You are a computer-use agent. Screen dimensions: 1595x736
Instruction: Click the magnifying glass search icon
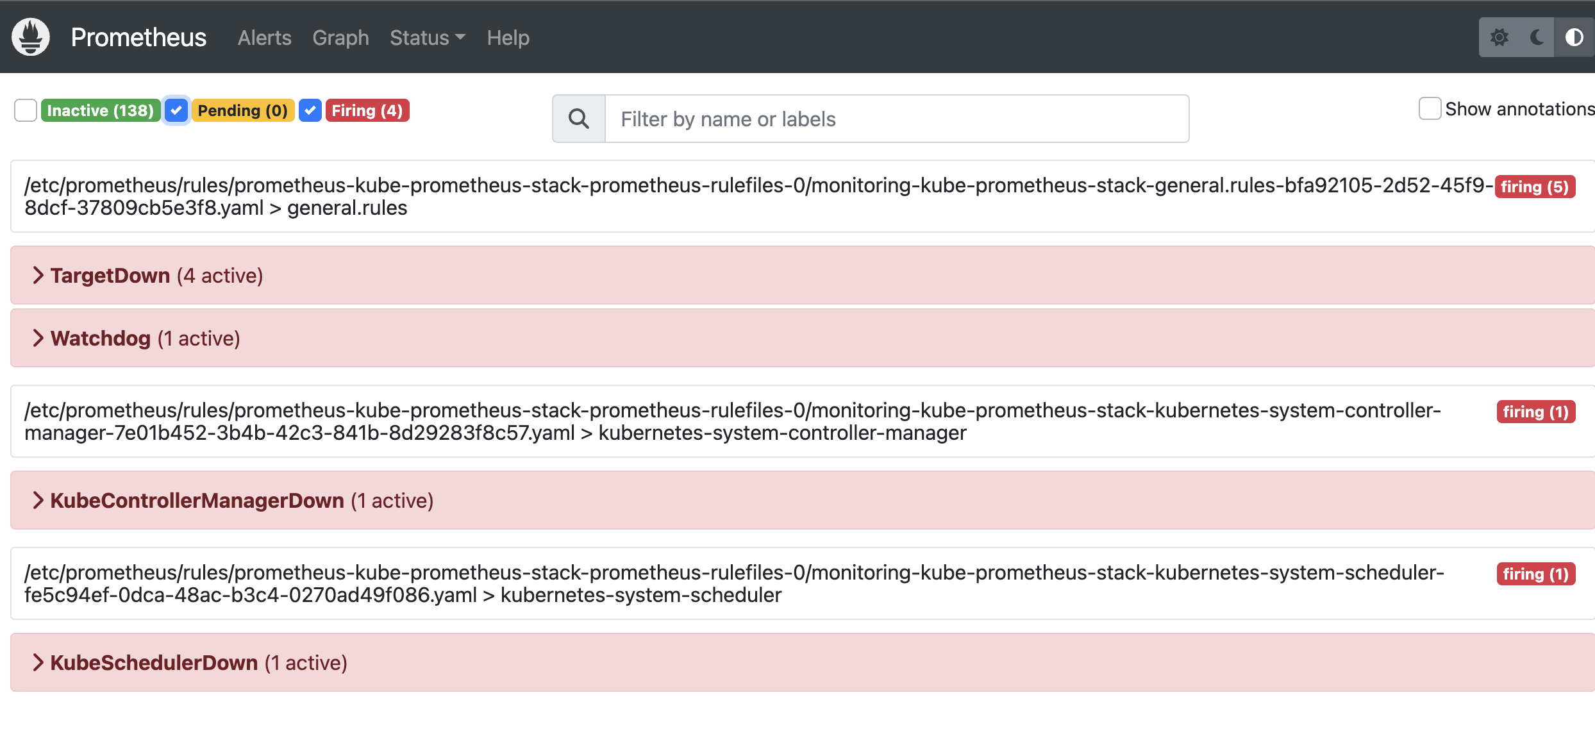tap(578, 119)
